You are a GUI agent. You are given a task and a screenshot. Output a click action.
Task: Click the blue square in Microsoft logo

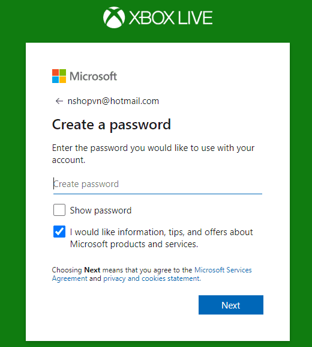[x=55, y=79]
